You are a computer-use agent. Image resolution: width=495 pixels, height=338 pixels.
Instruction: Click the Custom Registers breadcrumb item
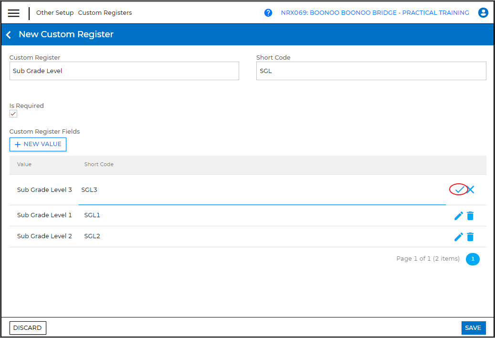pyautogui.click(x=106, y=13)
